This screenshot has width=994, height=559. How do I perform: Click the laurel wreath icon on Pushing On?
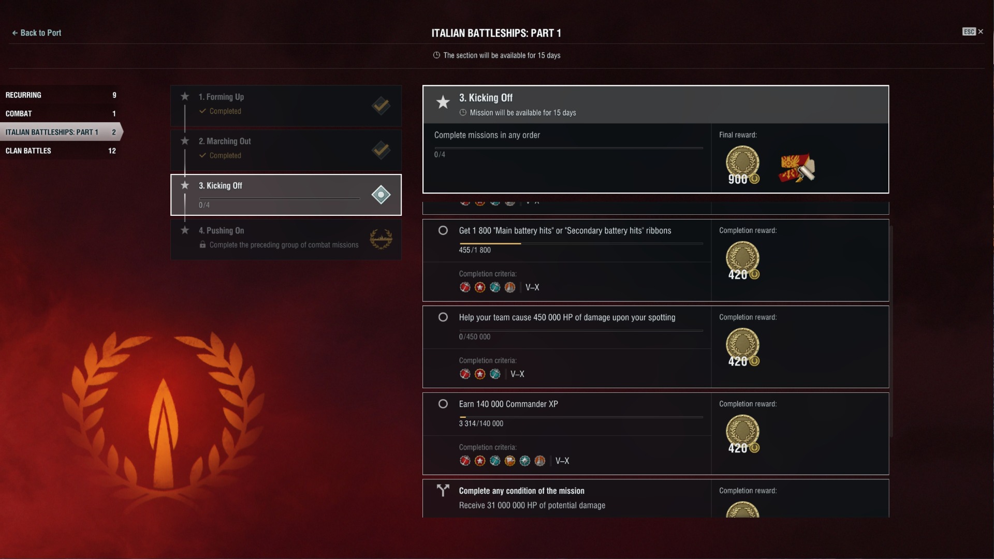coord(381,239)
